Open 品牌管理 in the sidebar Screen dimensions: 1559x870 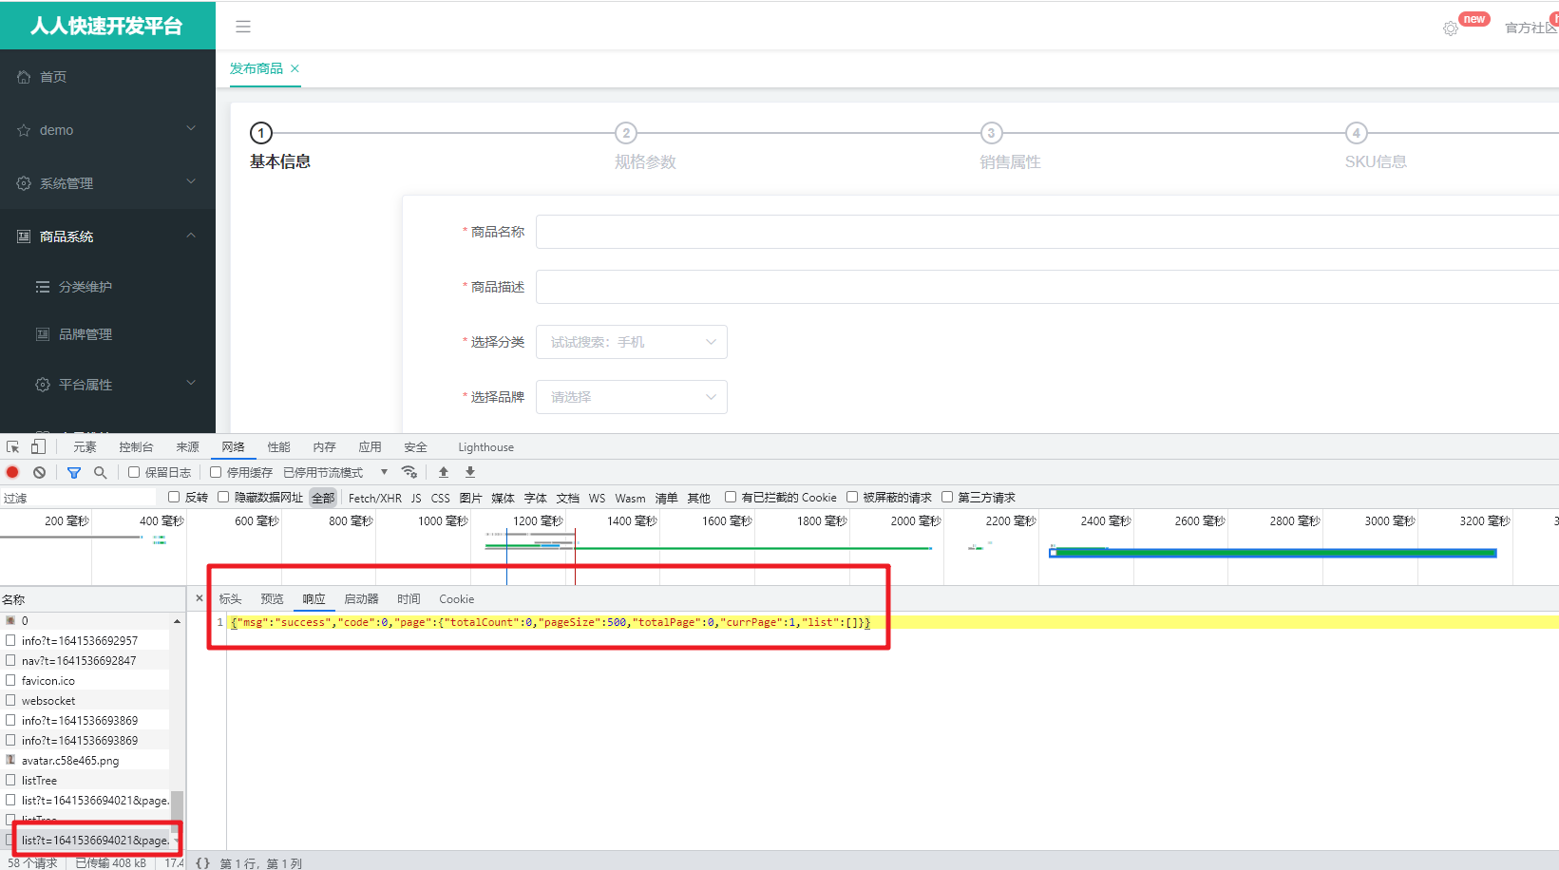point(86,334)
